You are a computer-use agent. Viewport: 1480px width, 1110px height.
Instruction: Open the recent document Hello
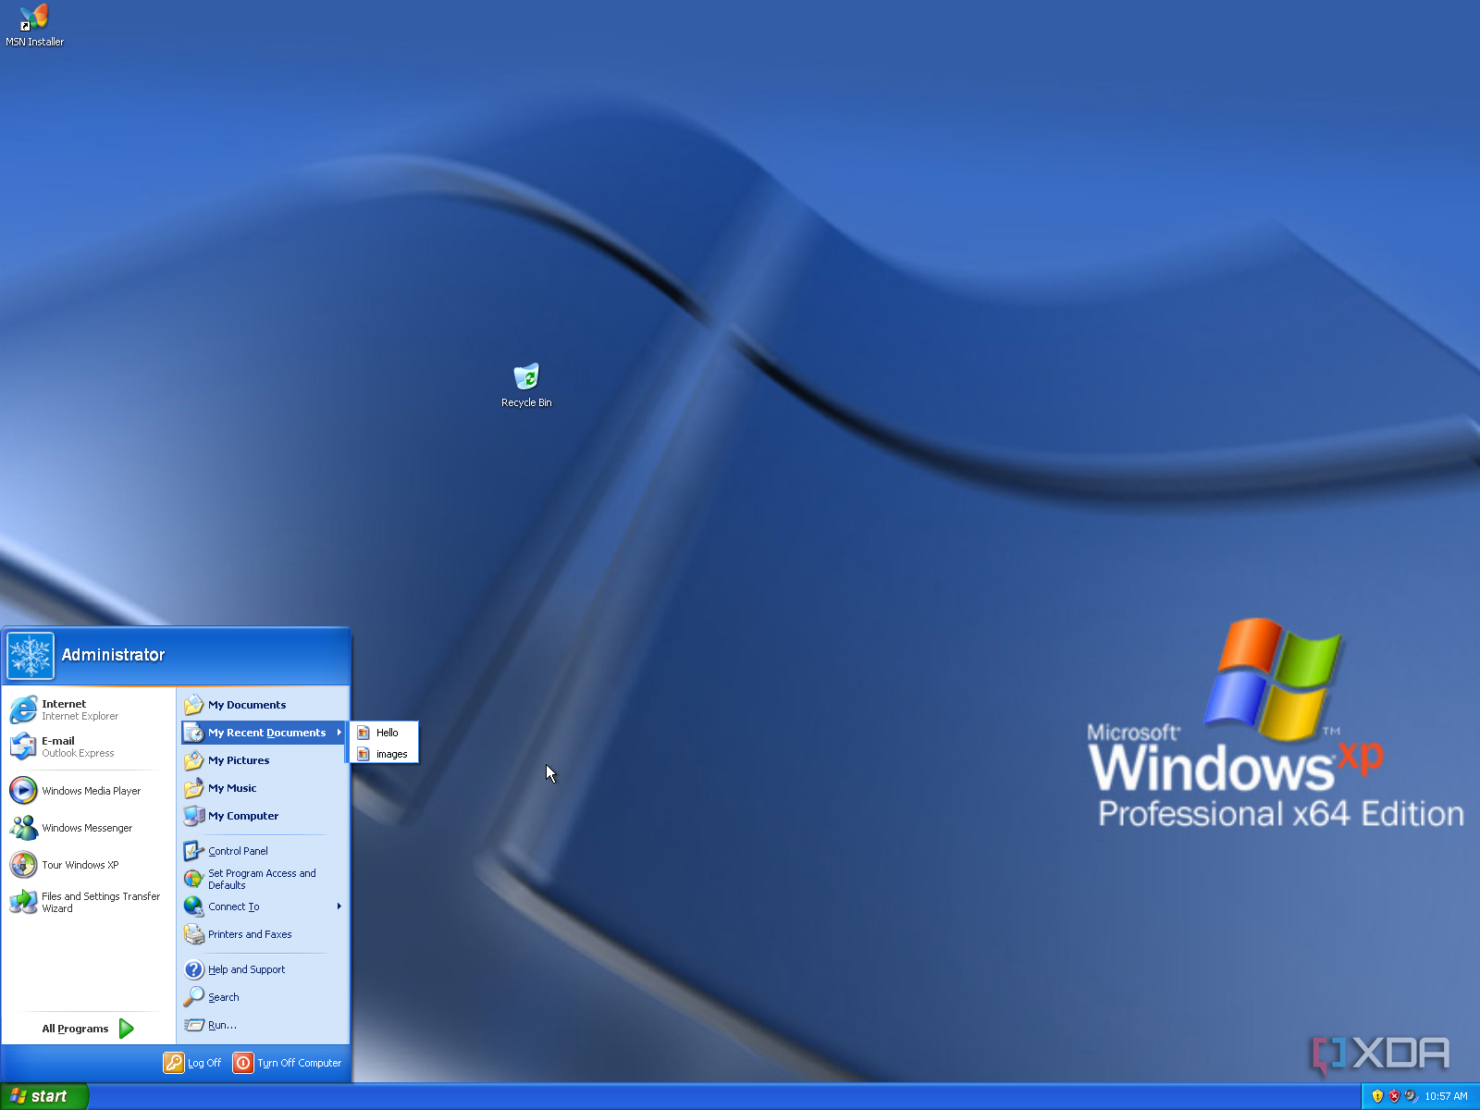click(x=384, y=733)
